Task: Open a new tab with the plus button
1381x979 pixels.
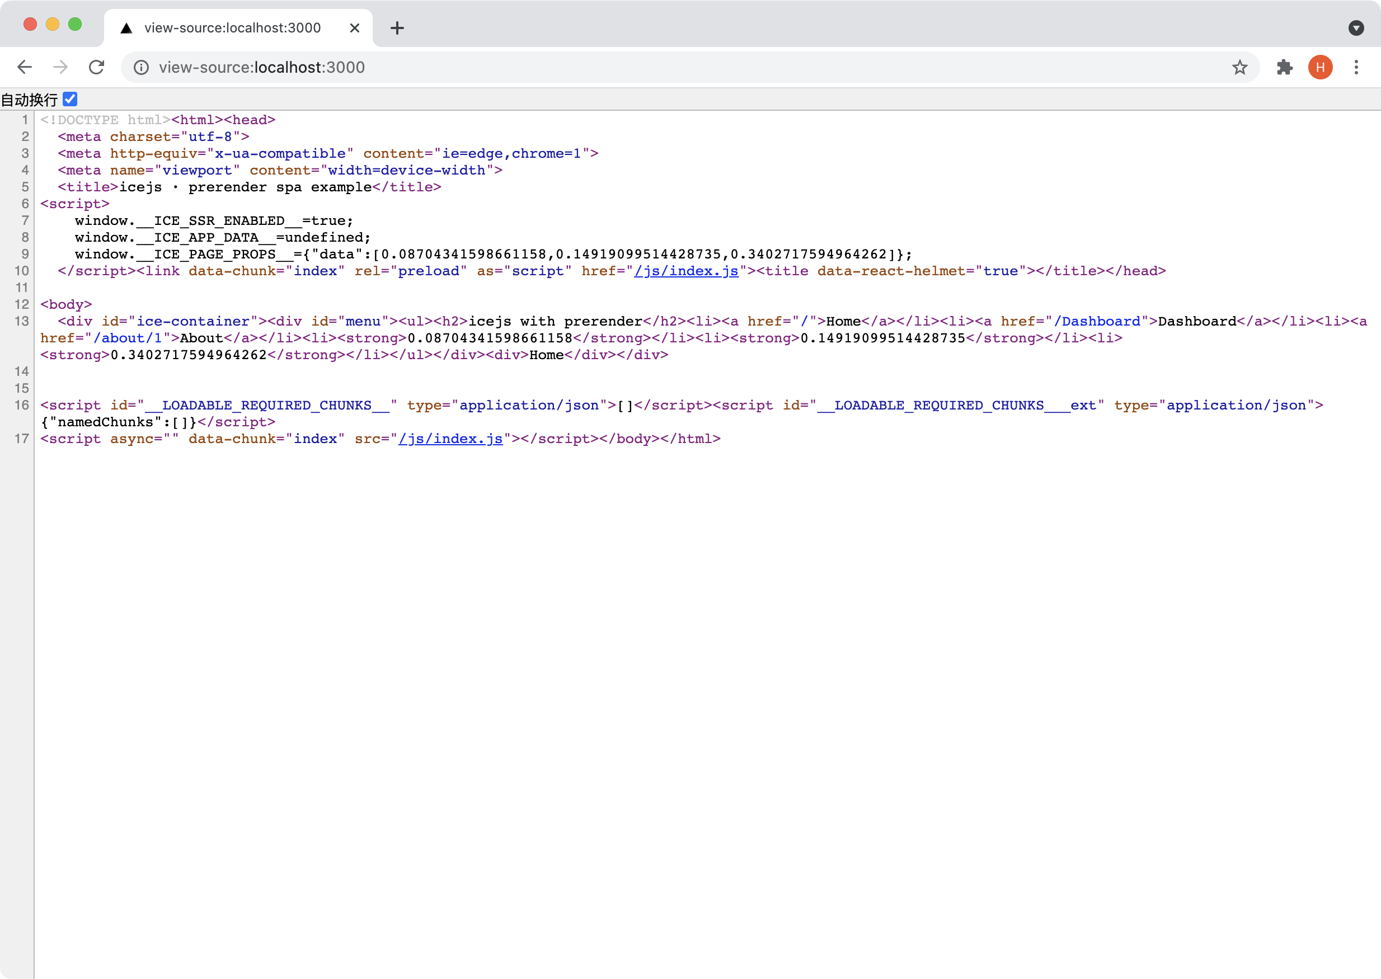Action: coord(397,28)
